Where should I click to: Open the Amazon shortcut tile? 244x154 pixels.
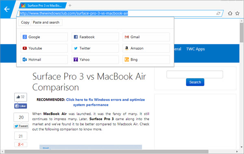coord(146,48)
